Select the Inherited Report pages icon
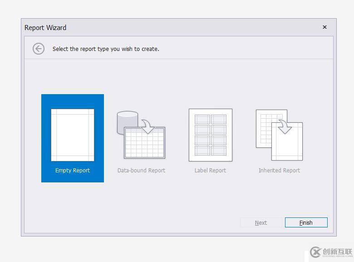This screenshot has height=262, width=354. [279, 135]
